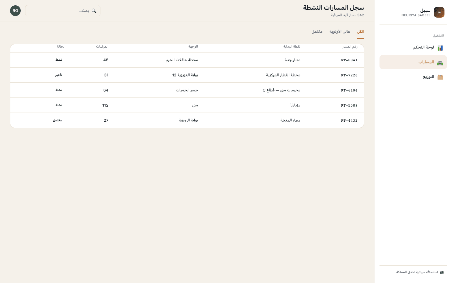
Task: Select route number RT-5589
Action: [349, 105]
